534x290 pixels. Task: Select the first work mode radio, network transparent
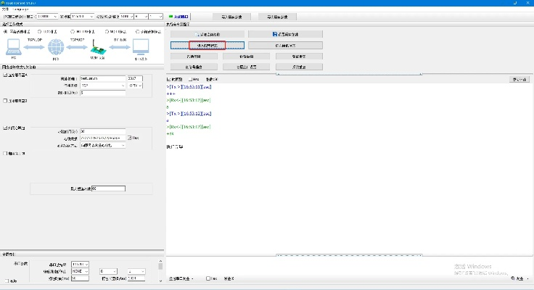pyautogui.click(x=5, y=32)
